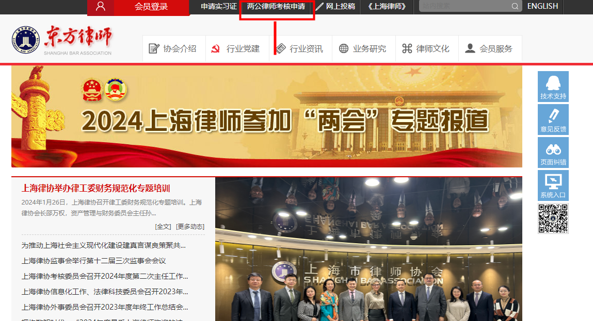
Task: Click the site search input field
Action: [x=463, y=7]
